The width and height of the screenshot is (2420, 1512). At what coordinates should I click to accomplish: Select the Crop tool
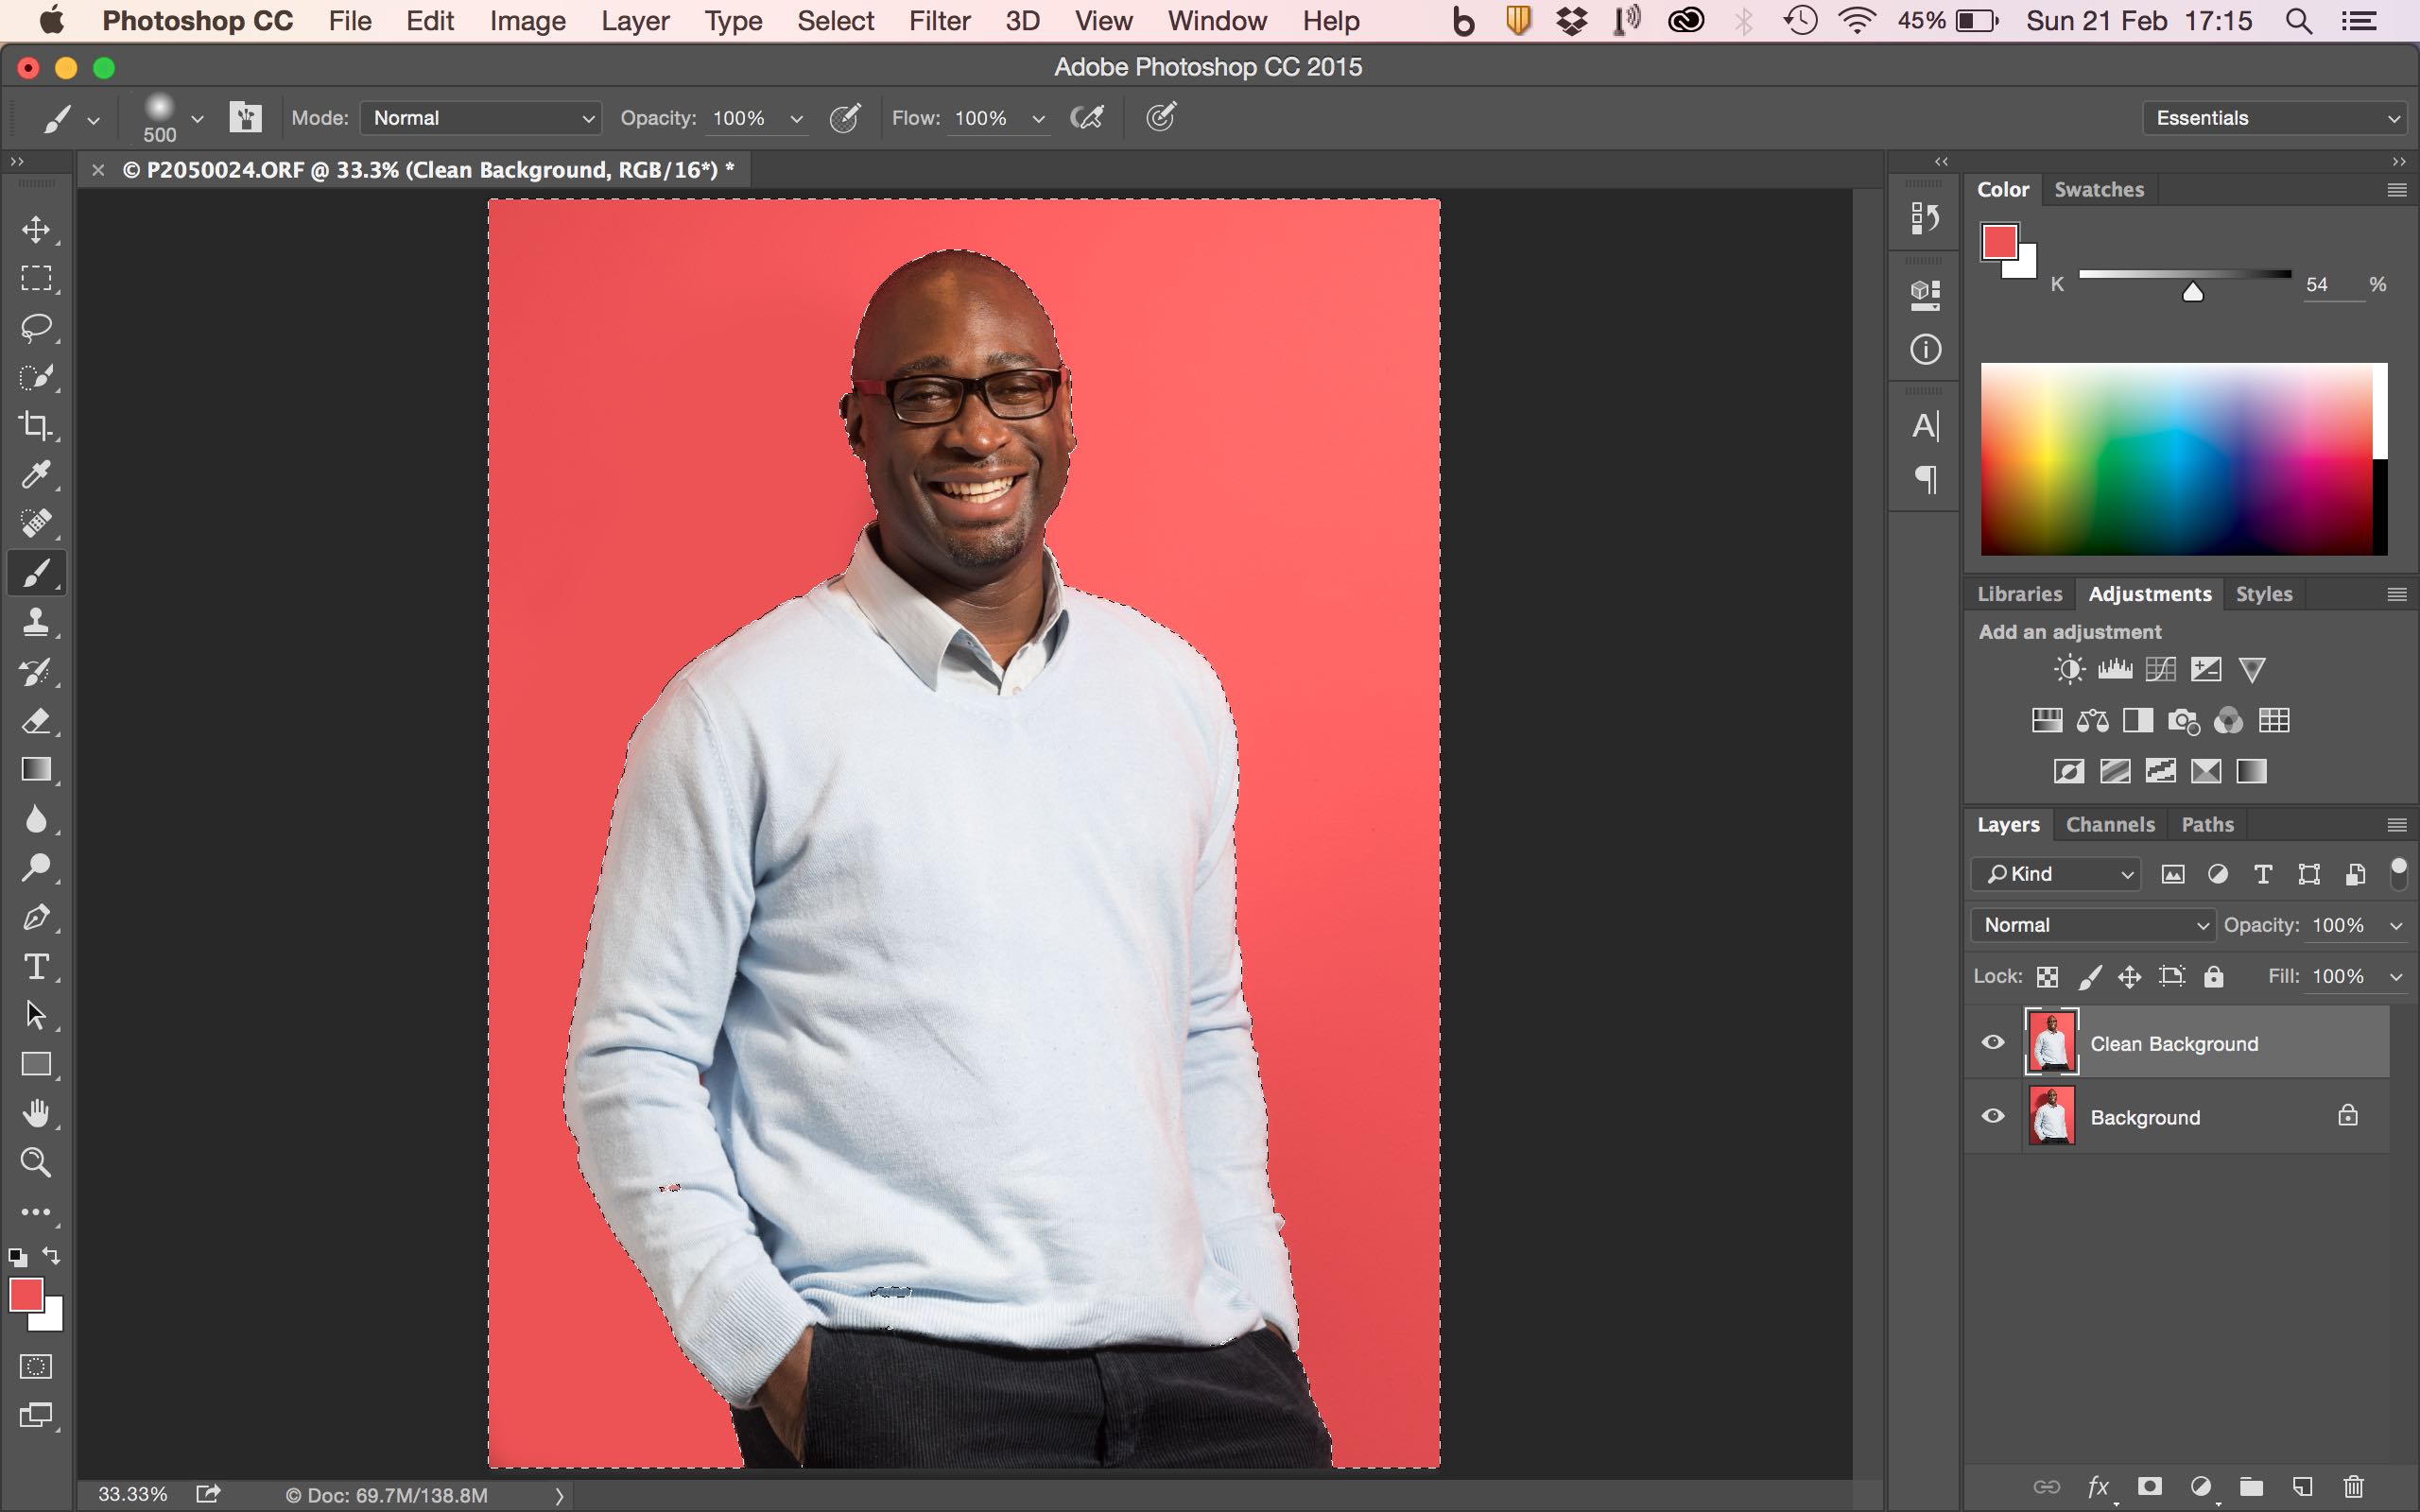point(36,426)
